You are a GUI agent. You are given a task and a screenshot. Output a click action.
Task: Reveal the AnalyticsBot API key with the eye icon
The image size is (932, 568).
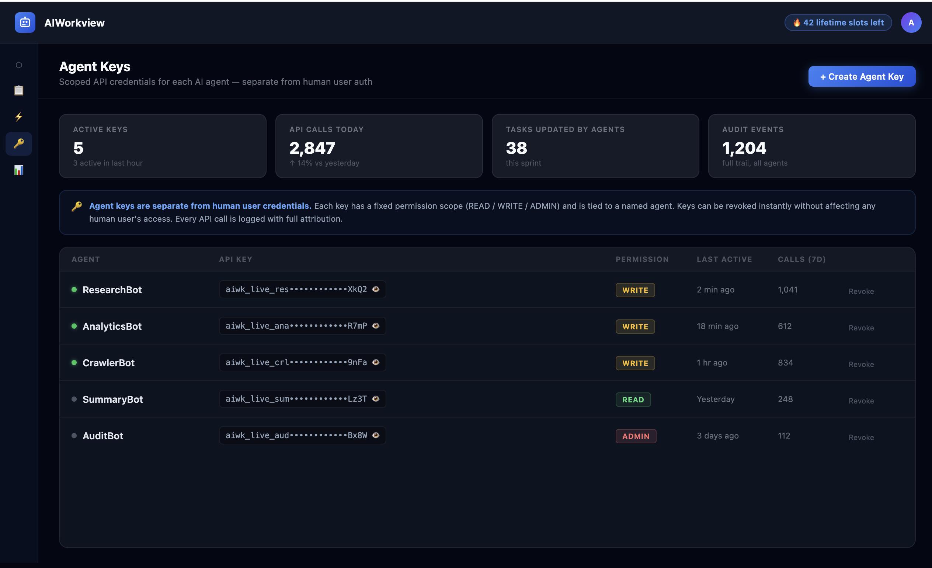click(376, 326)
